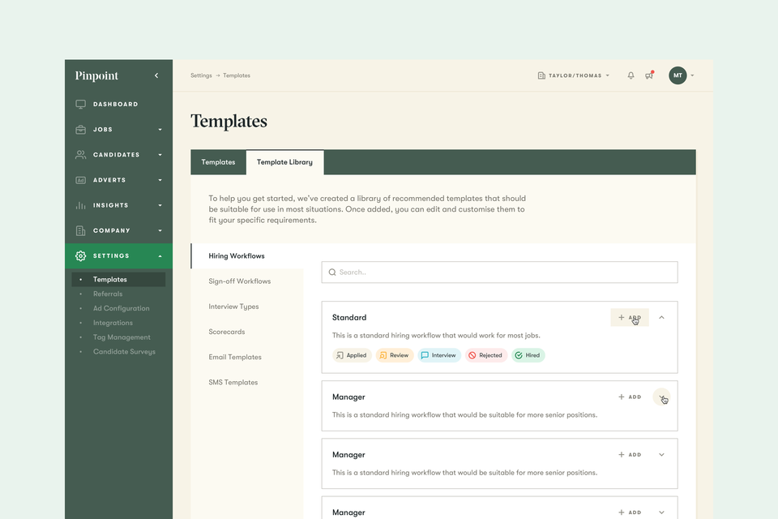The width and height of the screenshot is (778, 519).
Task: Open Integrations in settings submenu
Action: coord(113,323)
